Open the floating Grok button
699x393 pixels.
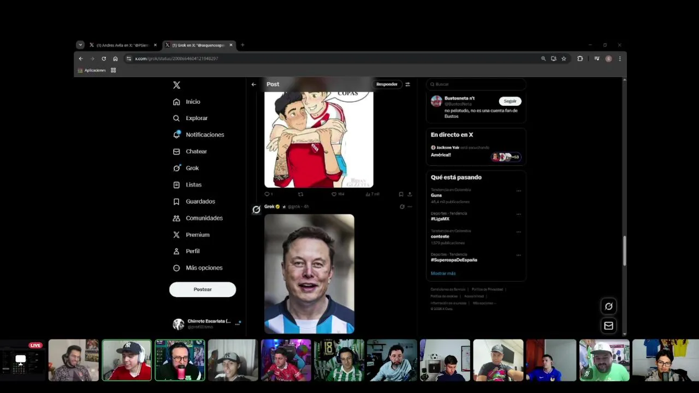608,306
